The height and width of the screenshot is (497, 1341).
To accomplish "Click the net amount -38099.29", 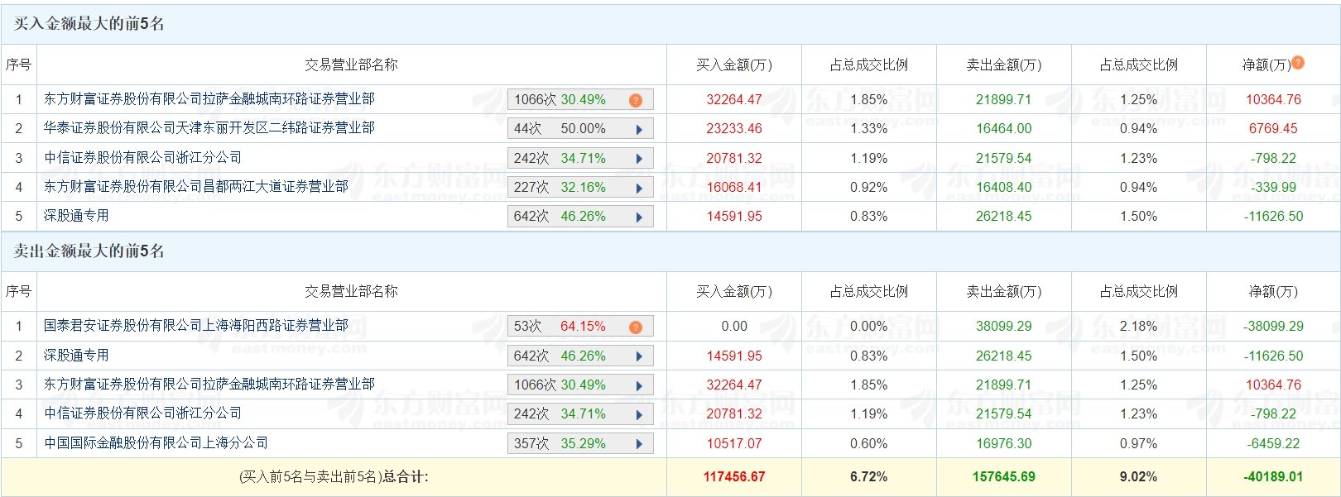I will (1274, 327).
